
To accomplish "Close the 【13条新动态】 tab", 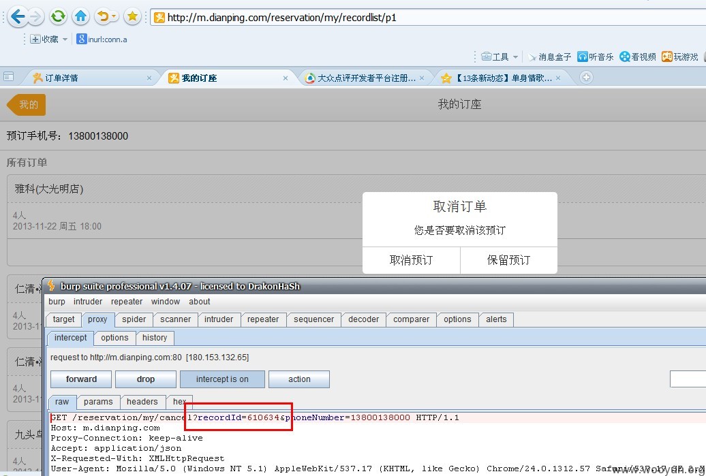I will (x=558, y=78).
